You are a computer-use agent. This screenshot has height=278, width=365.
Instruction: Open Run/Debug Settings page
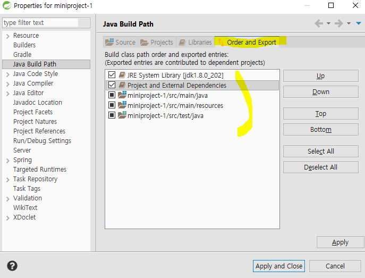click(42, 141)
